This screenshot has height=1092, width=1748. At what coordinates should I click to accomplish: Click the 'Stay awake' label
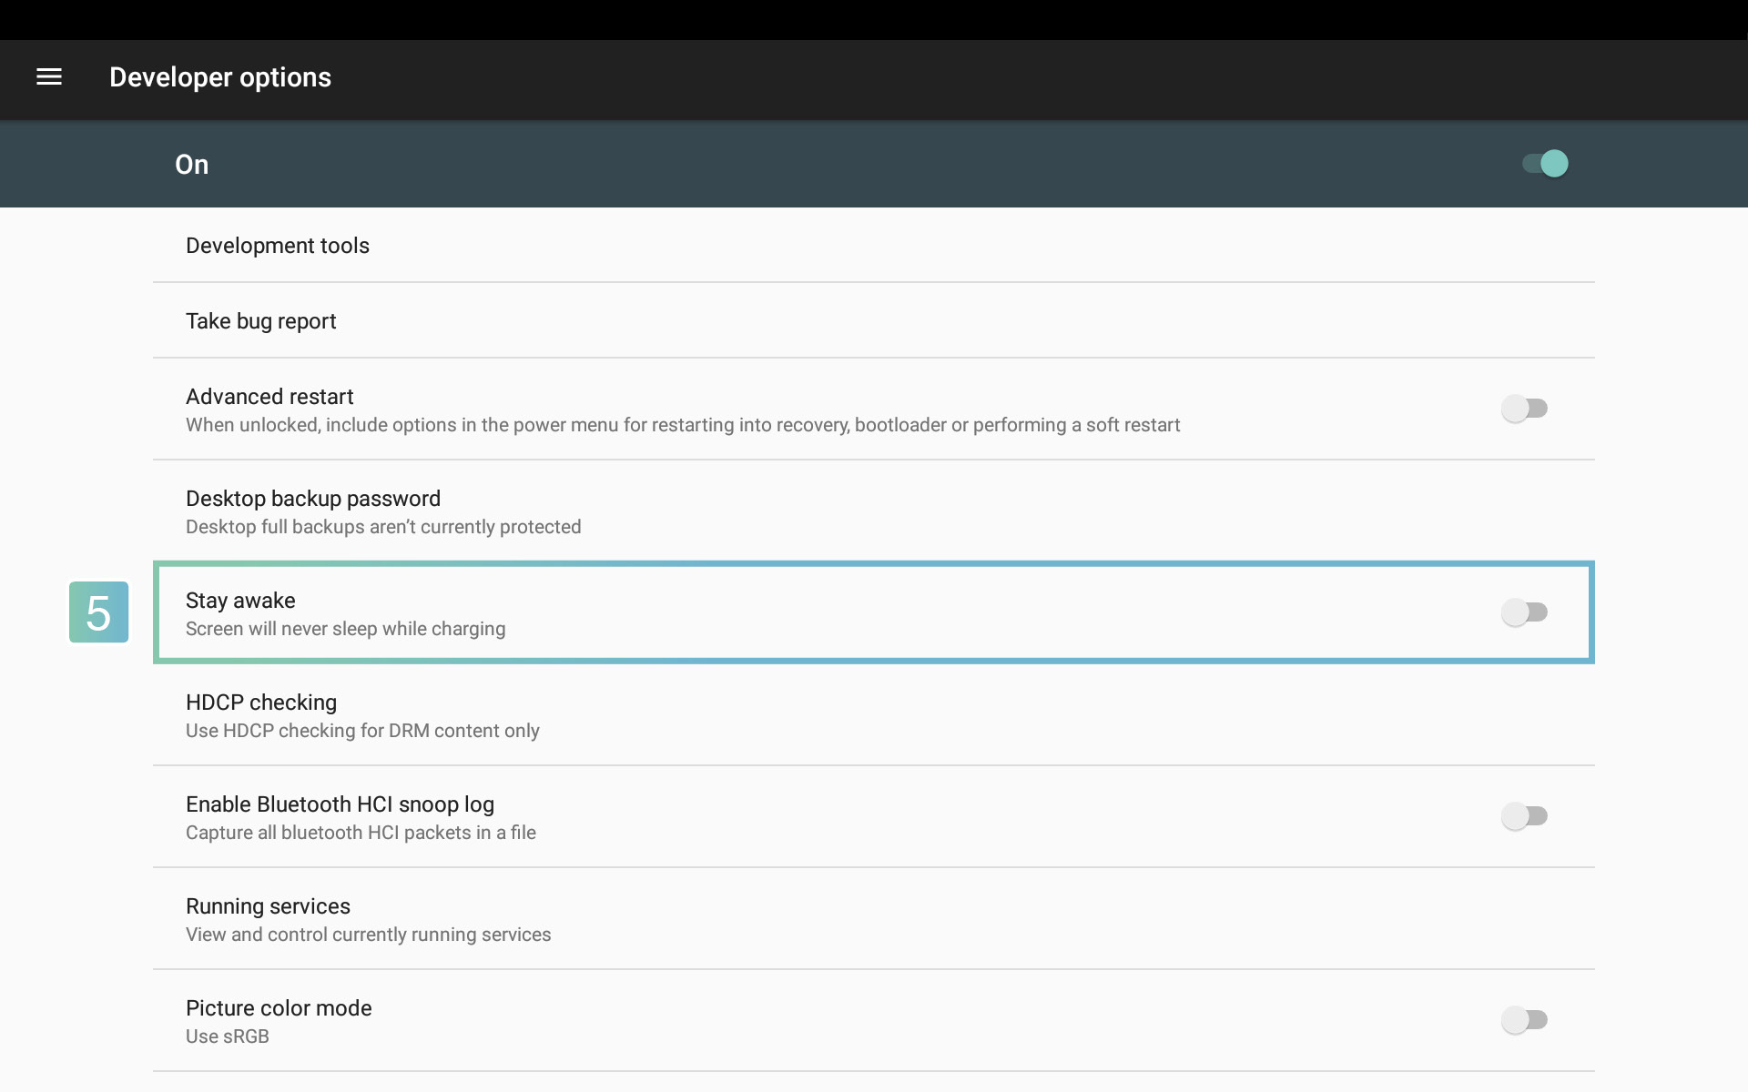(240, 601)
